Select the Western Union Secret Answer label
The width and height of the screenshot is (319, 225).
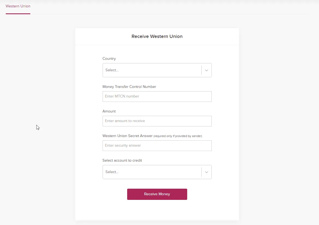point(127,136)
